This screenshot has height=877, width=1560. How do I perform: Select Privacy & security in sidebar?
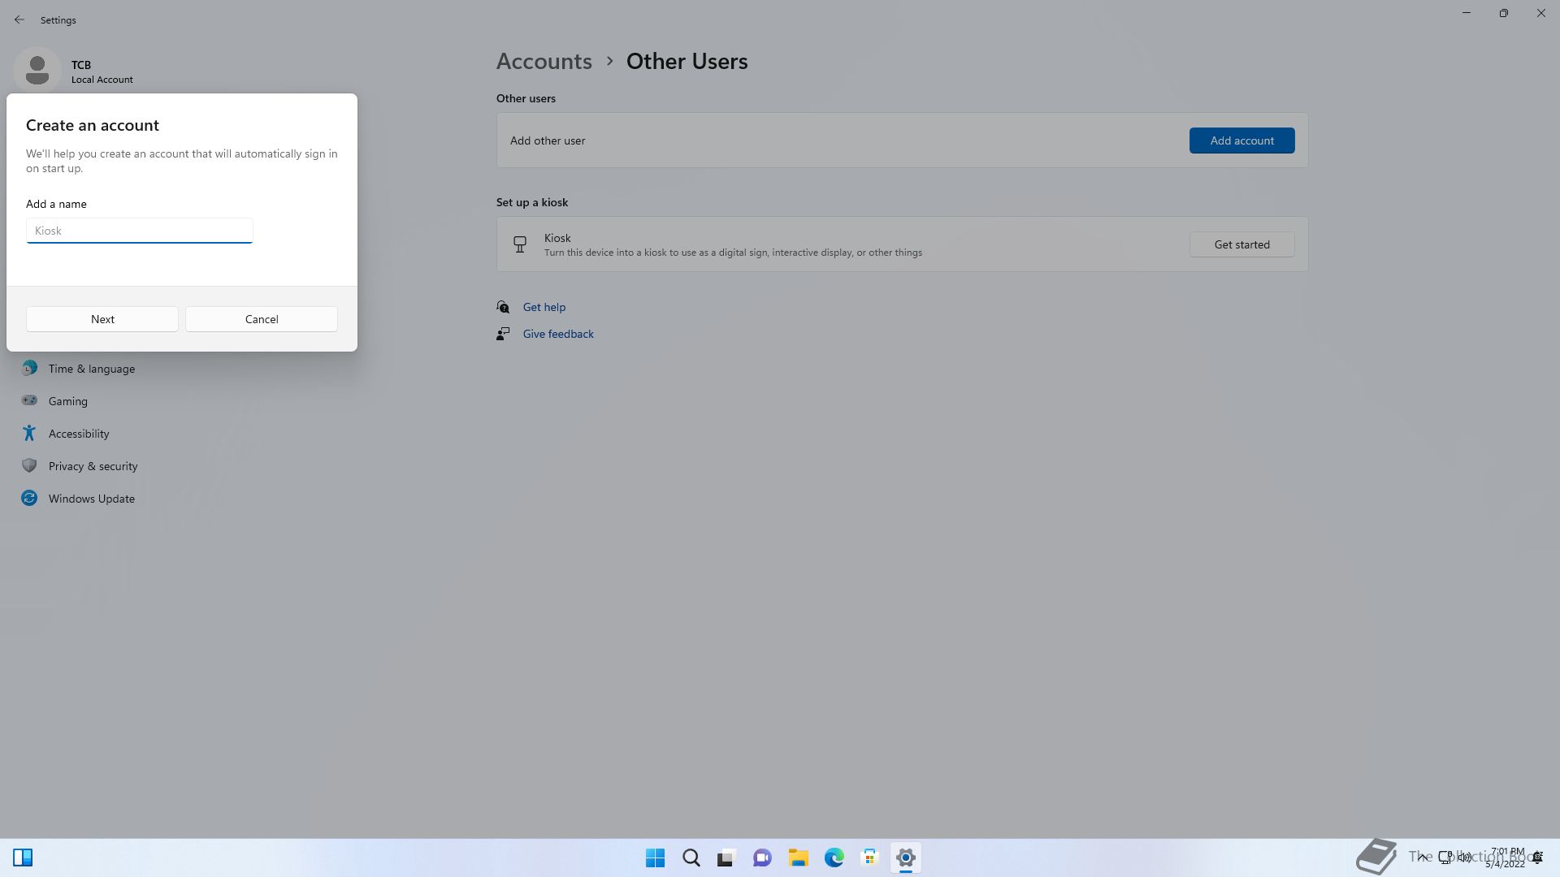pyautogui.click(x=93, y=466)
